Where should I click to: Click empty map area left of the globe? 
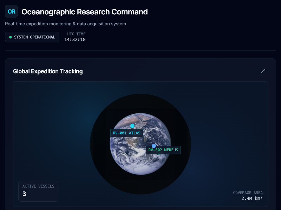point(53,140)
